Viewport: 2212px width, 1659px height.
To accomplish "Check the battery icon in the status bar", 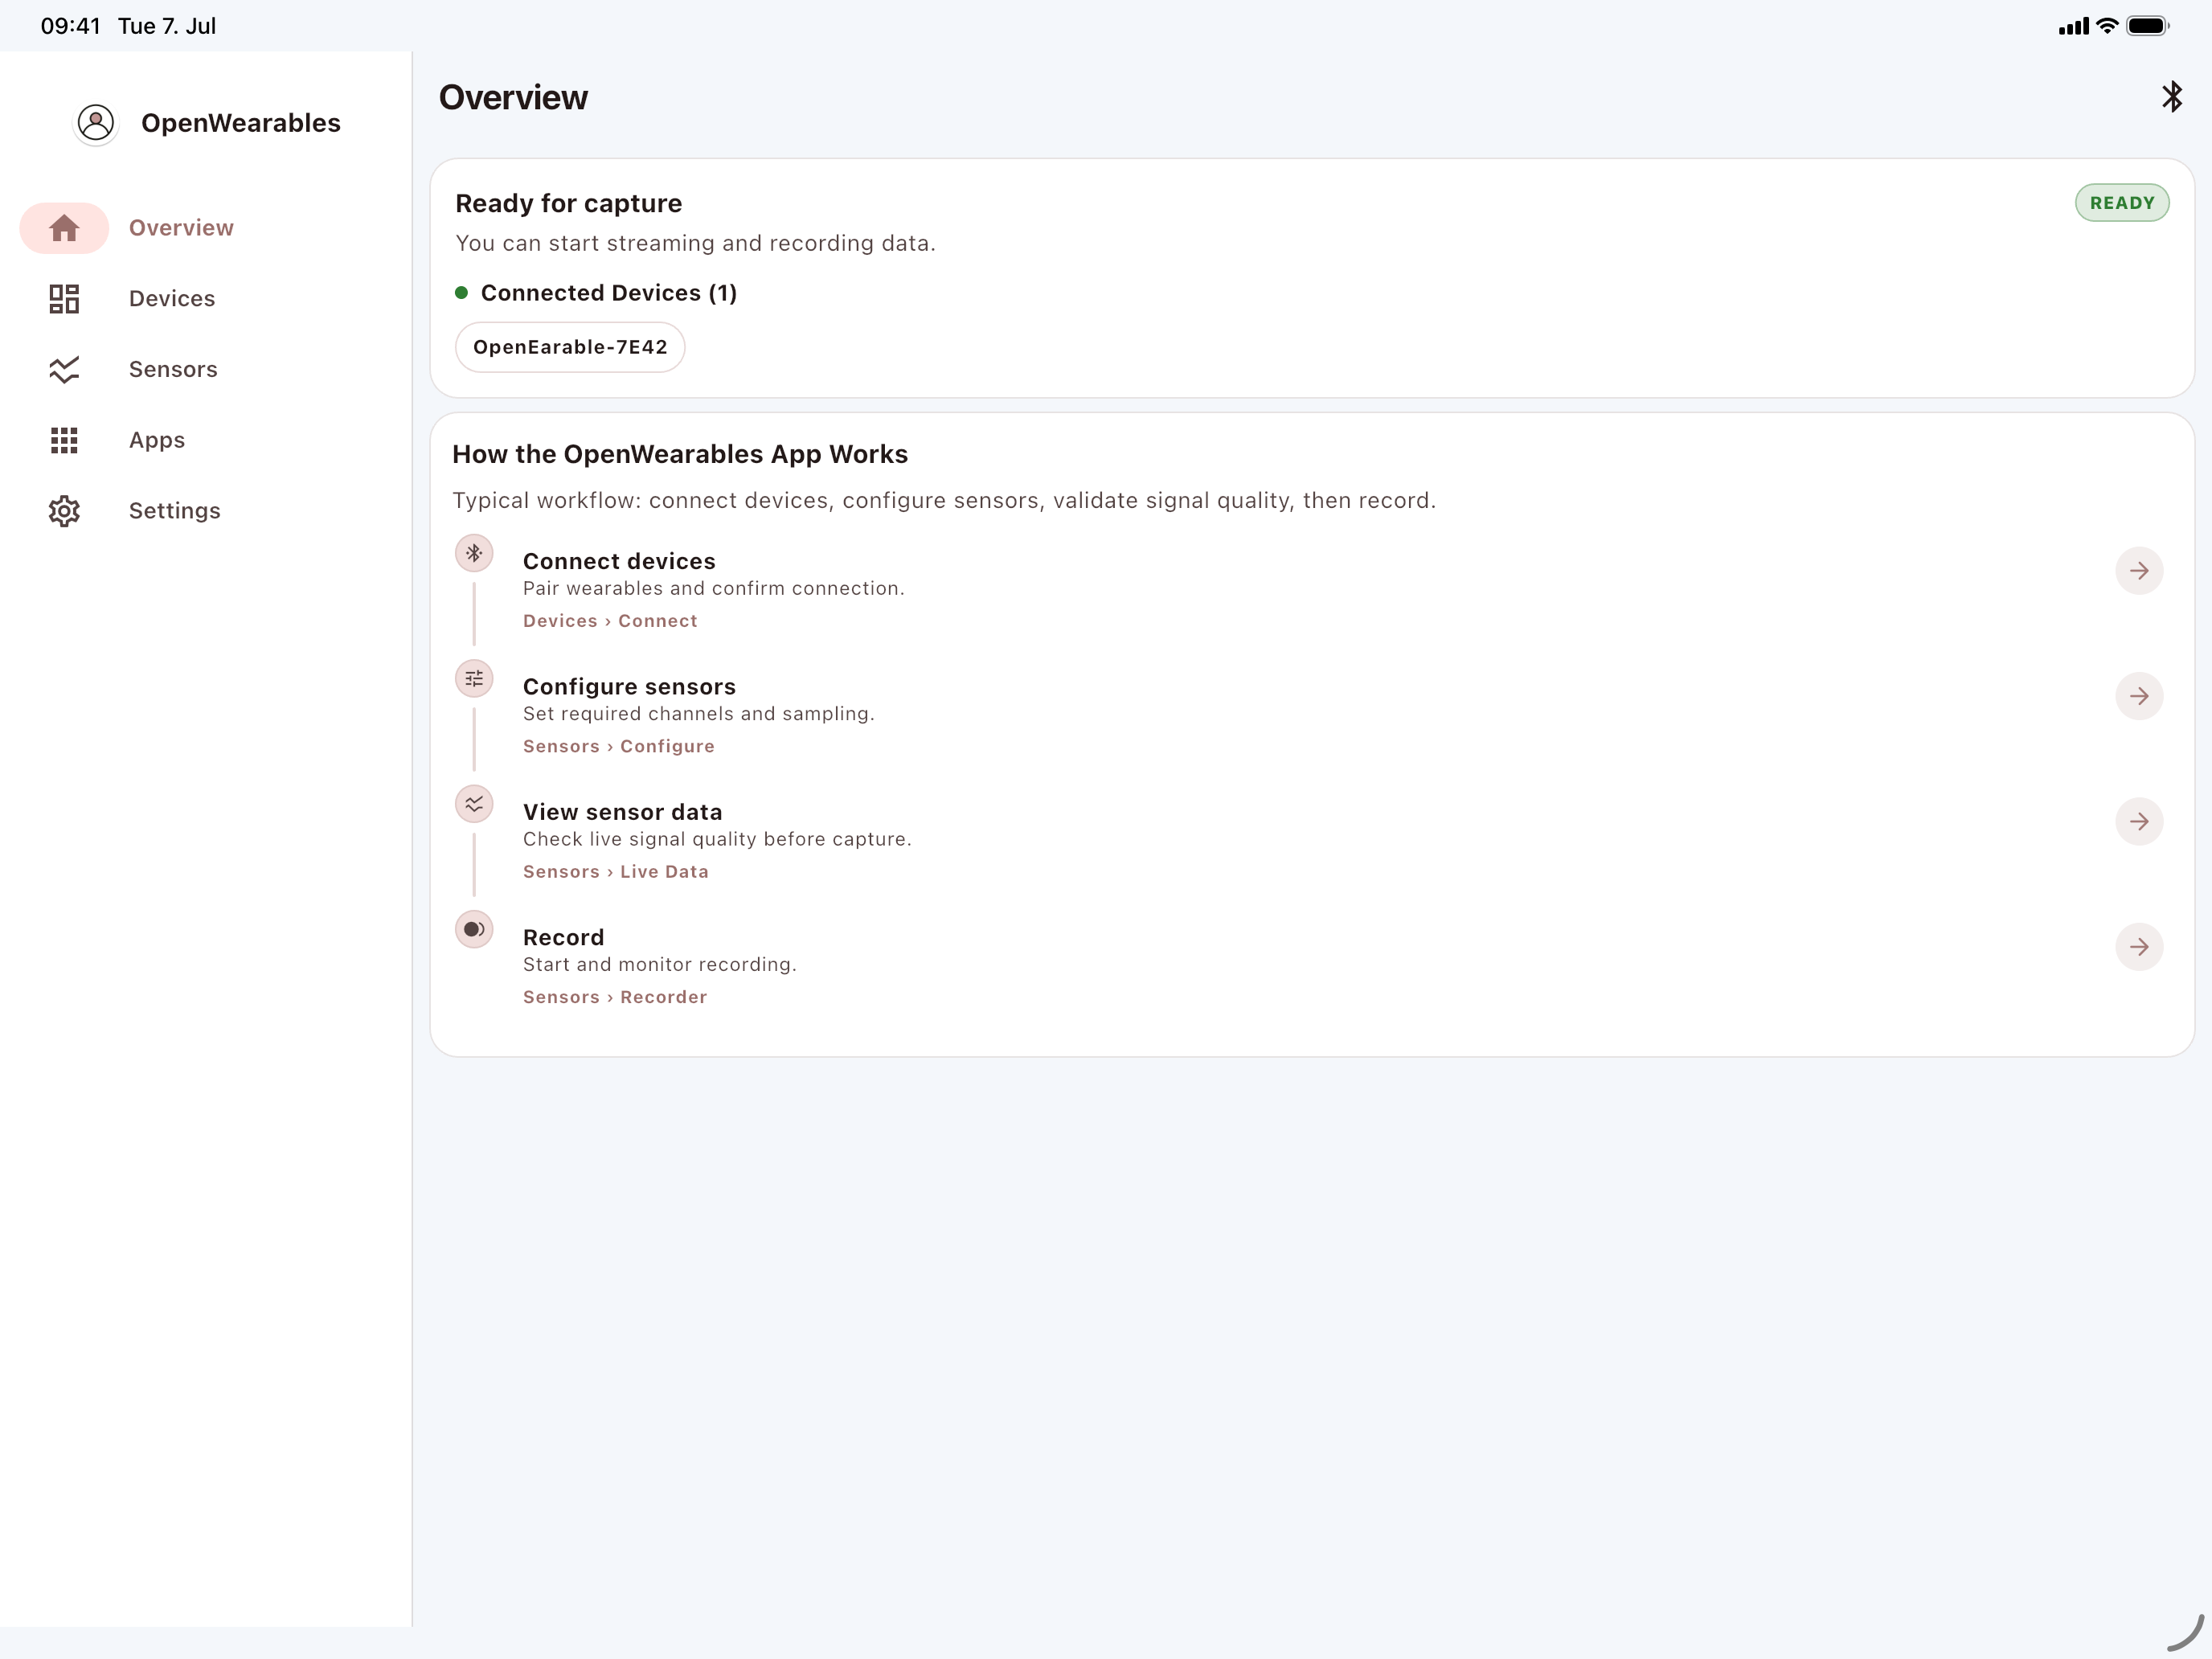I will pyautogui.click(x=2148, y=26).
